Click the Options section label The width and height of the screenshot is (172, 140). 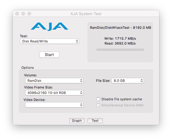tap(27, 68)
